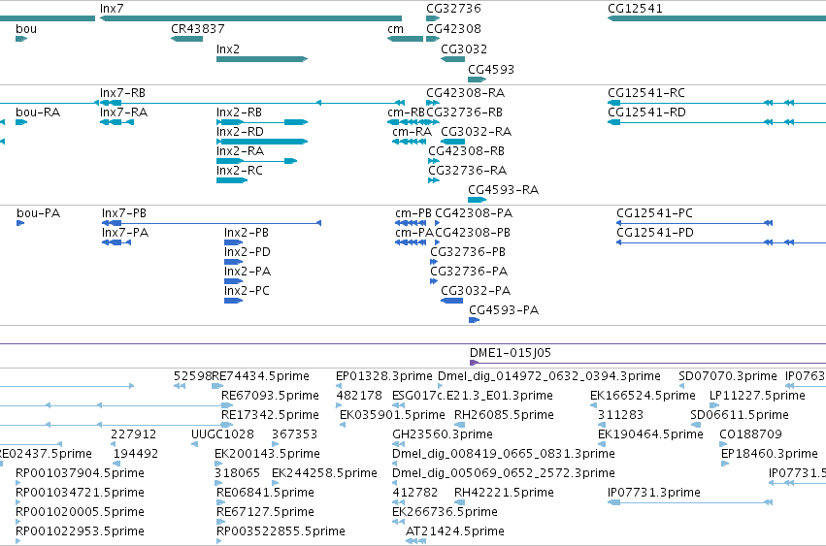
Task: Click the Dmel_dig_008419_0665_0831.3prime label
Action: coord(503,455)
